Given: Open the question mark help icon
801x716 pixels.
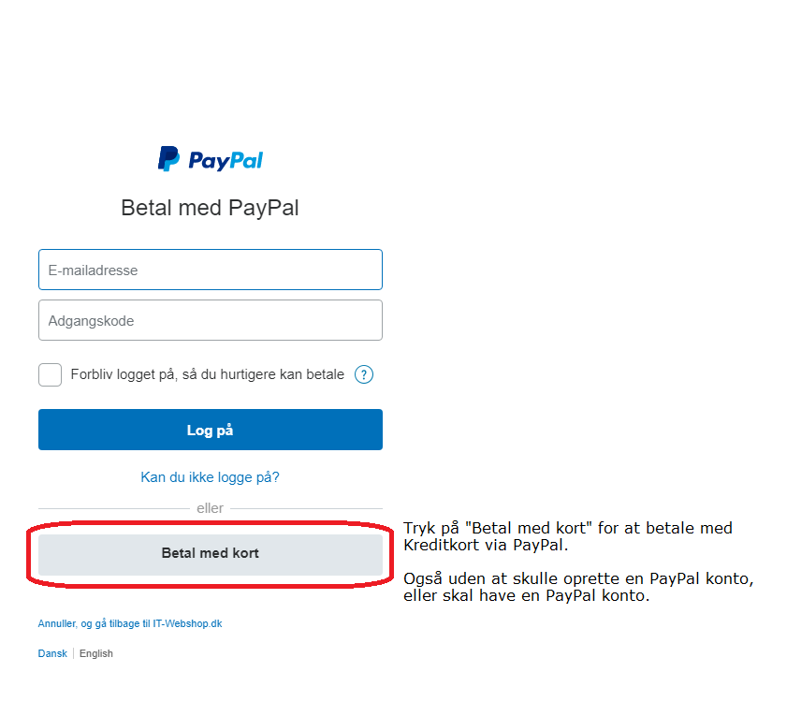Looking at the screenshot, I should point(364,374).
